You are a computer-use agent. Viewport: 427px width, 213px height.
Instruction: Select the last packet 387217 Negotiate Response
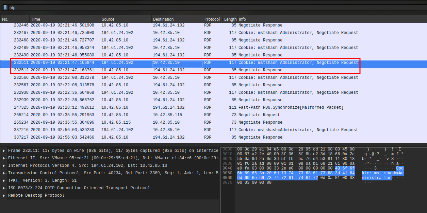coord(136,137)
